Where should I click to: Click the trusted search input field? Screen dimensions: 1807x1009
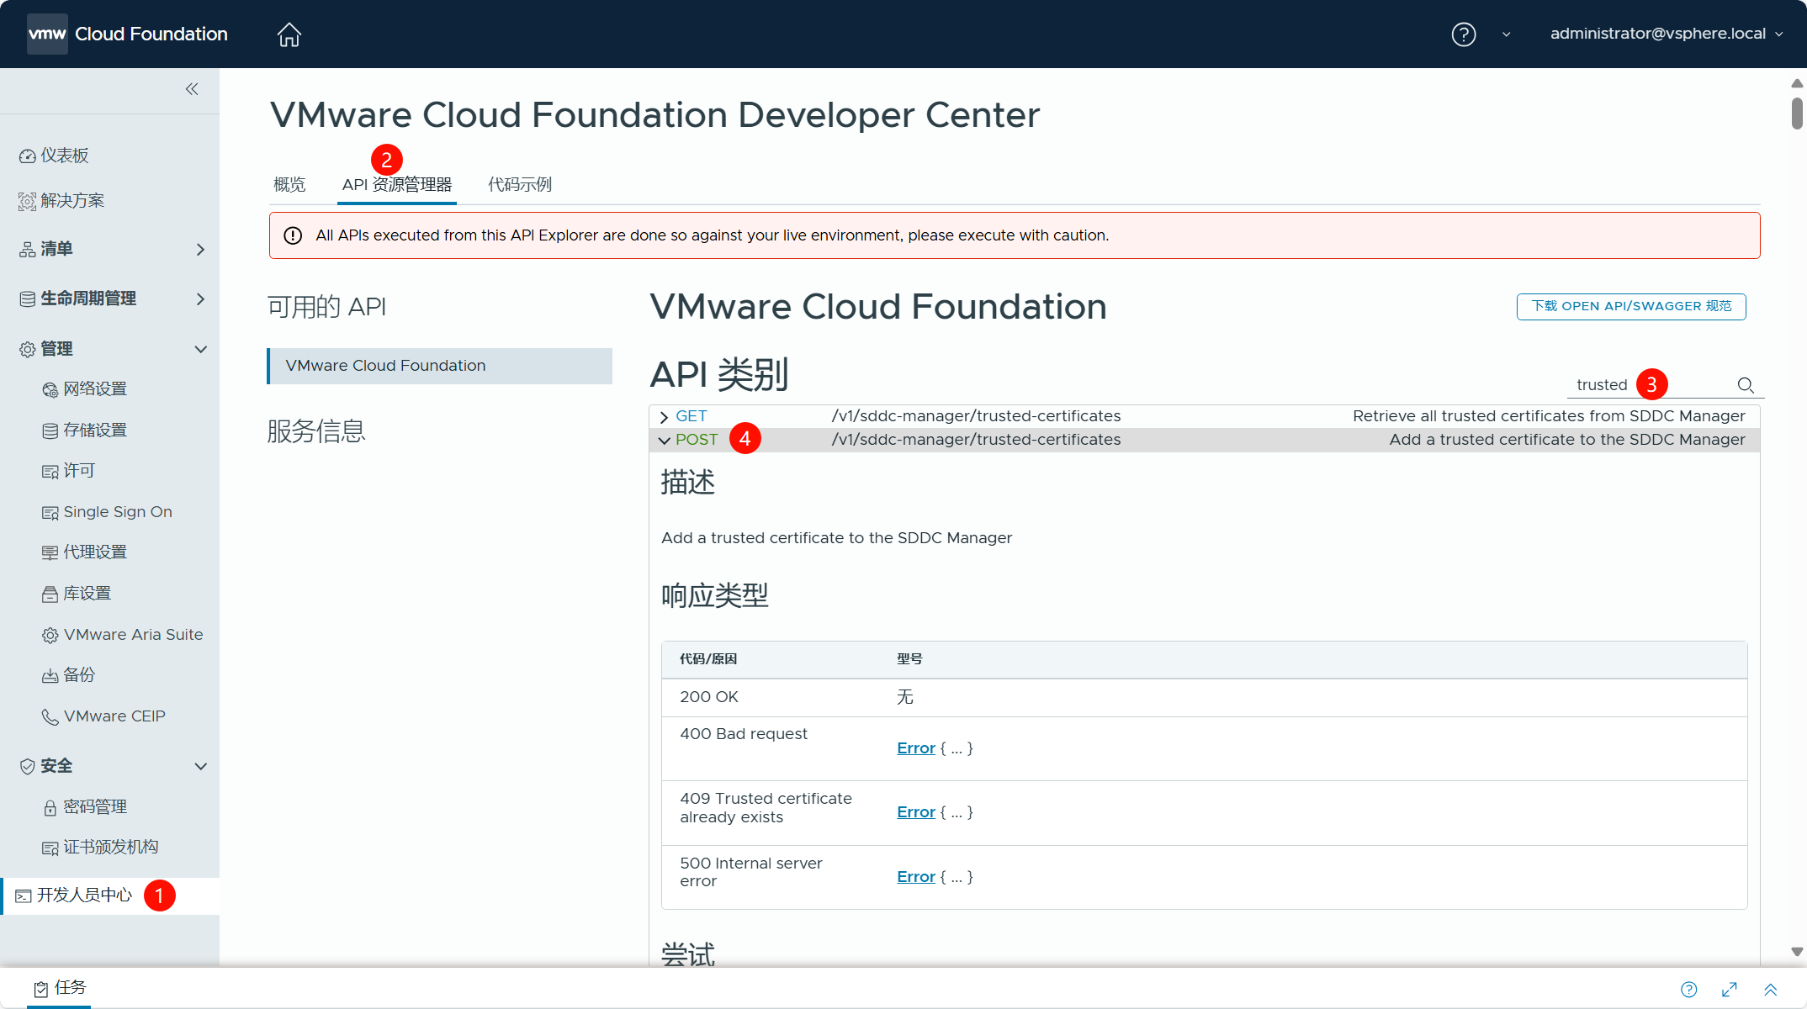click(x=1603, y=385)
